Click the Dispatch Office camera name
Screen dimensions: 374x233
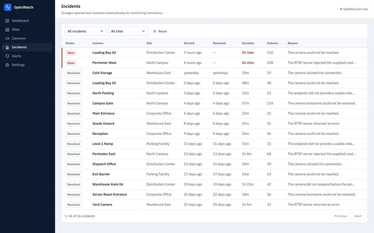[104, 164]
